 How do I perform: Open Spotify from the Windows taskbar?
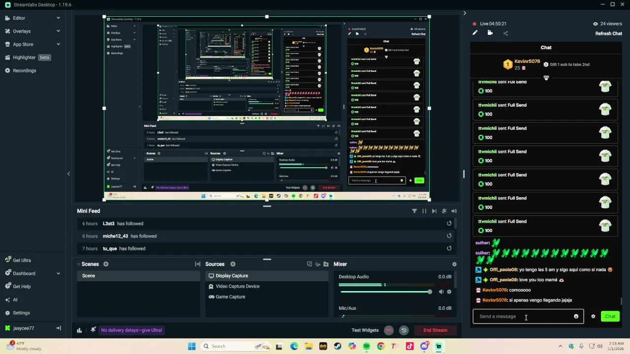click(x=366, y=346)
